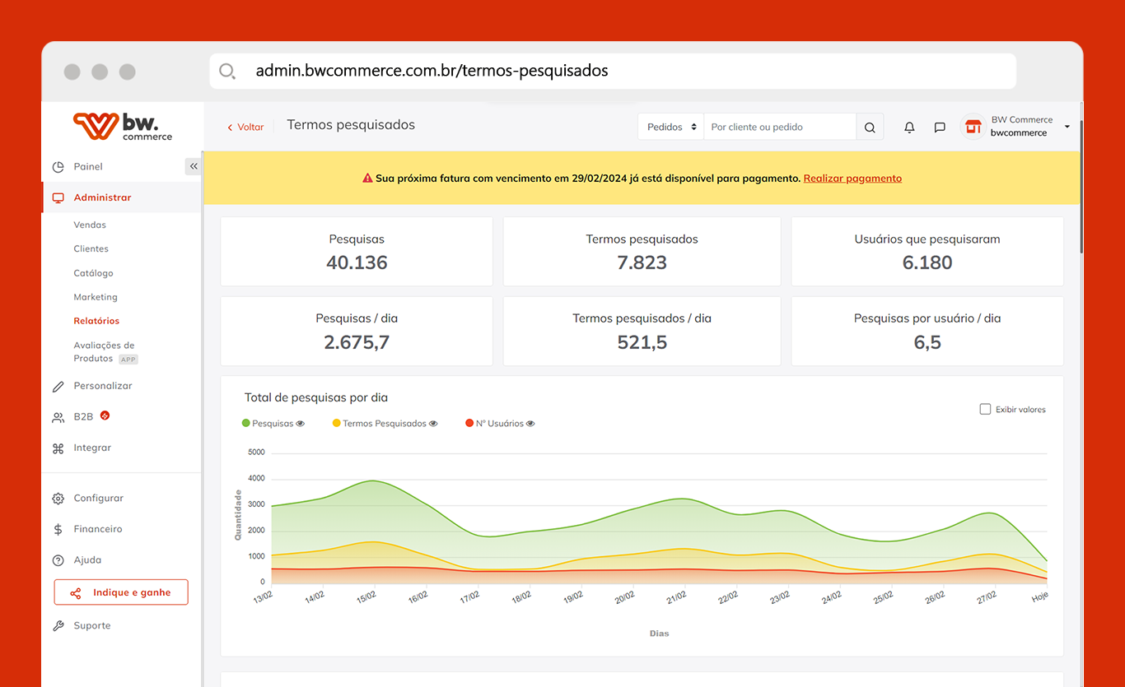This screenshot has height=687, width=1125.
Task: Click the Integrar command icon
Action: pos(58,448)
